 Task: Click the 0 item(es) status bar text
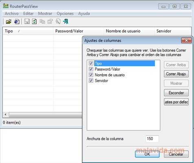pyautogui.click(x=12, y=123)
